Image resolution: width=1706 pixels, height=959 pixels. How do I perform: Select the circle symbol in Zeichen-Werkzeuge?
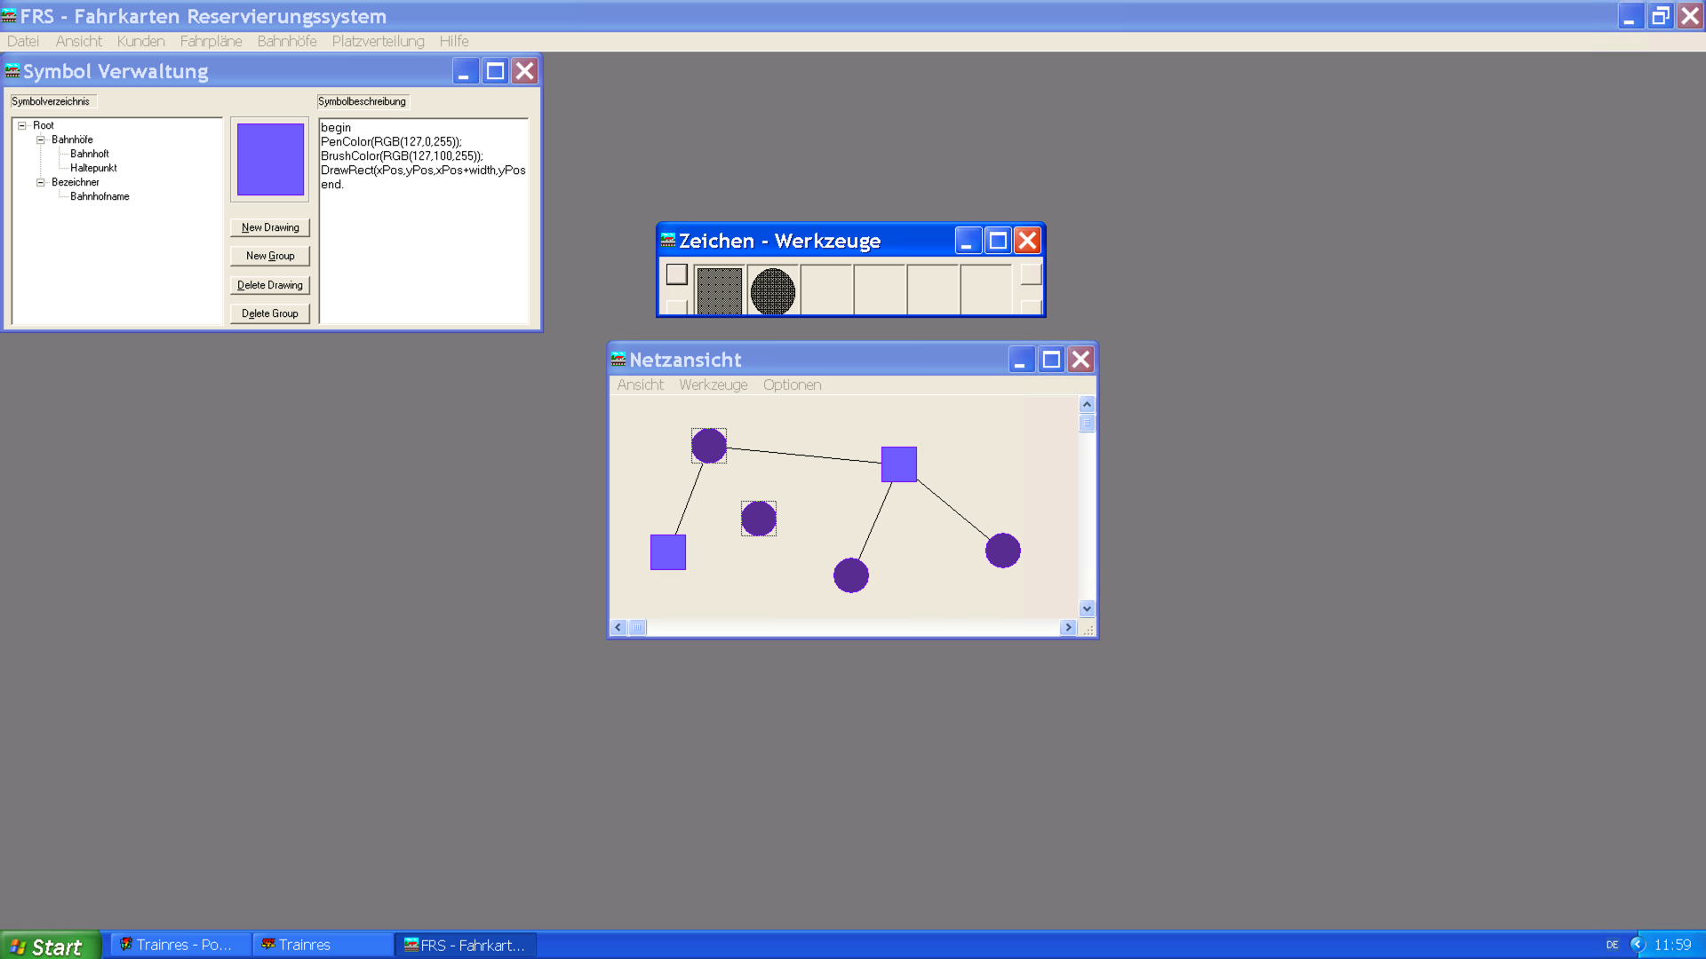[x=772, y=290]
